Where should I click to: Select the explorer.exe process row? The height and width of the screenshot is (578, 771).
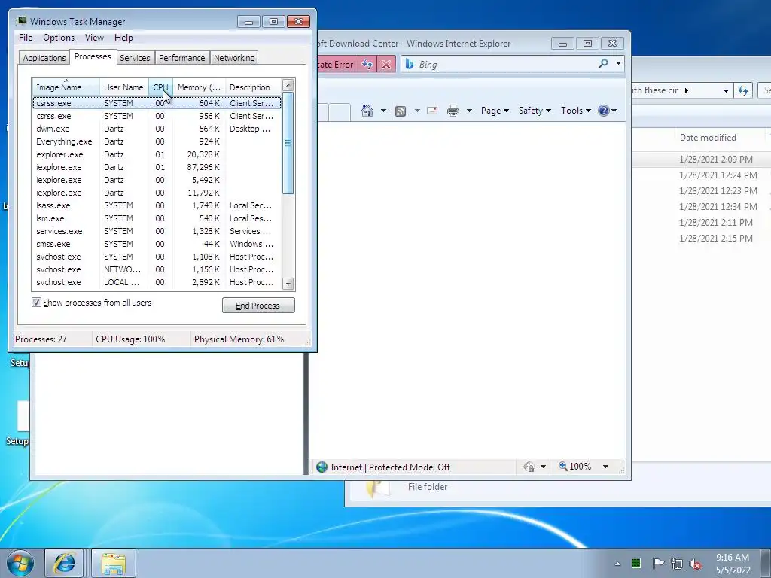pyautogui.click(x=157, y=154)
